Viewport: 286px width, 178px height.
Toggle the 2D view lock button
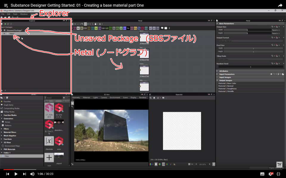tap(214, 164)
